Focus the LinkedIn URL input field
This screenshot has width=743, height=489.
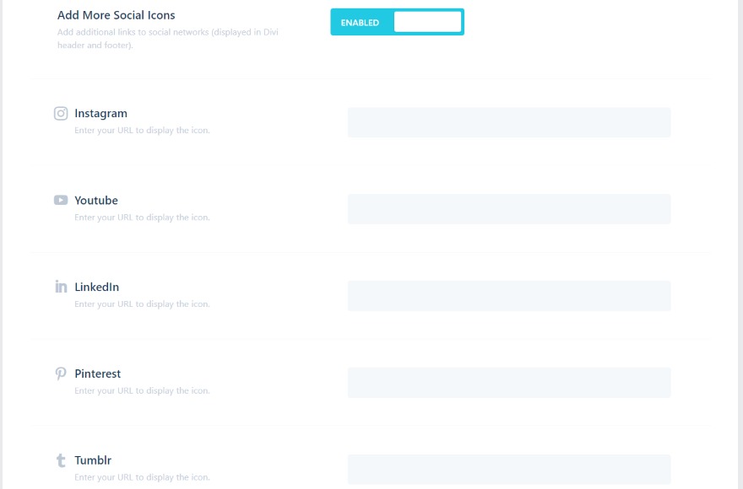pyautogui.click(x=509, y=296)
